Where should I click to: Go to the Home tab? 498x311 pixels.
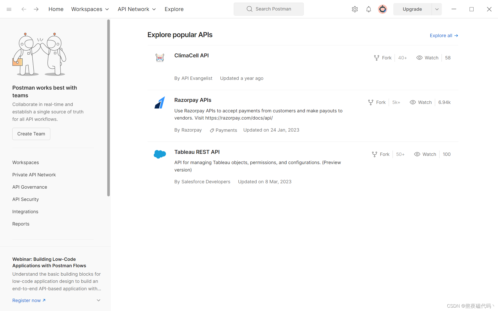(x=56, y=9)
